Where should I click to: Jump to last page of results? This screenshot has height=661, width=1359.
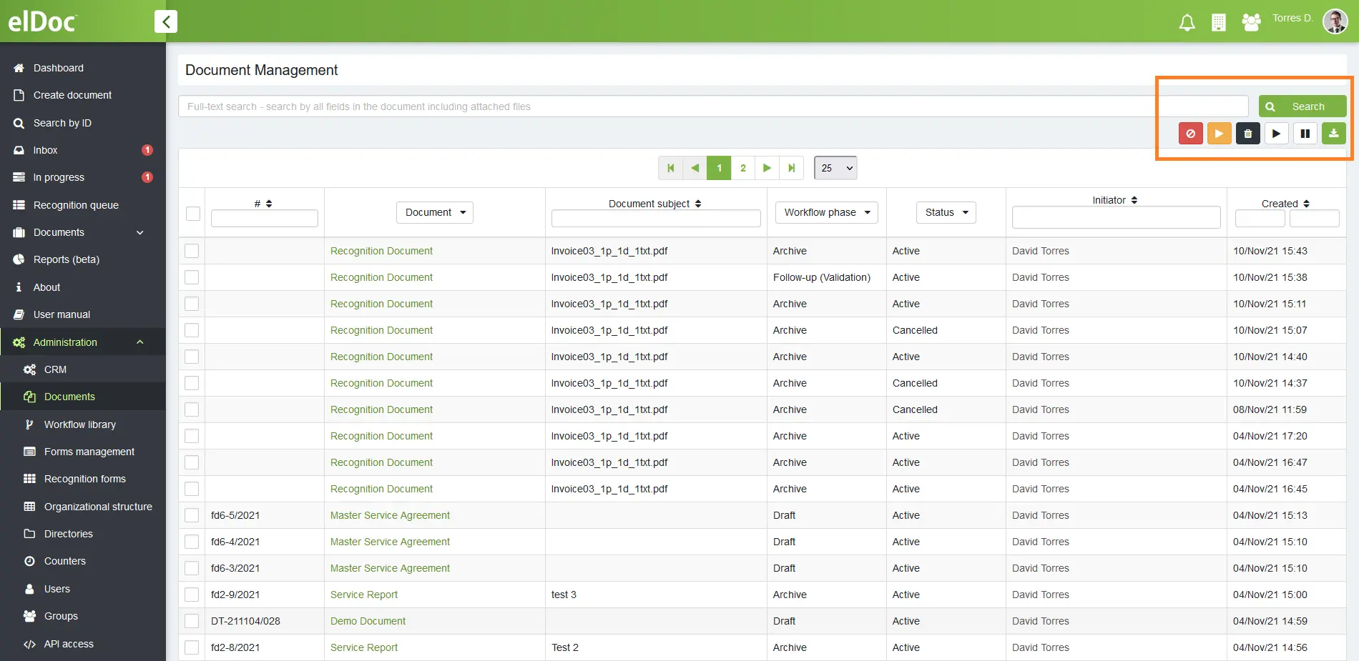791,168
